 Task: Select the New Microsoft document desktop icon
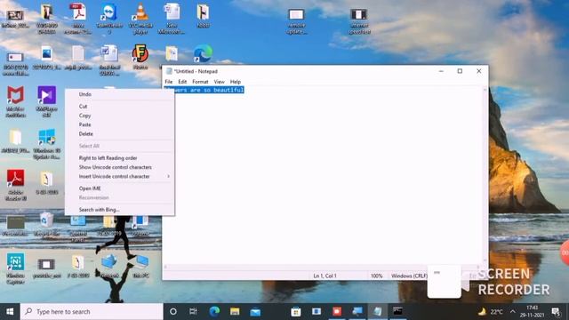172,20
